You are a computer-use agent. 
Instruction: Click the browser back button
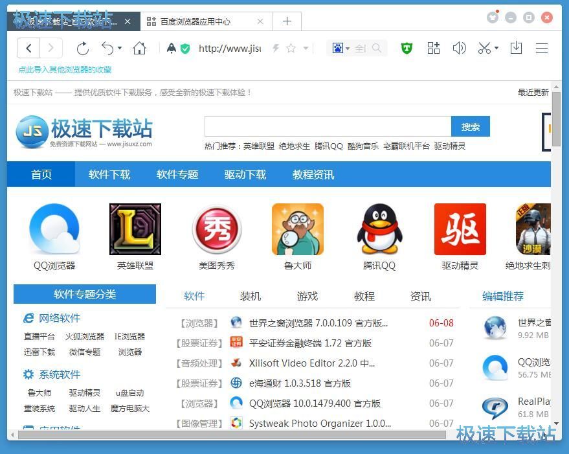pos(29,48)
